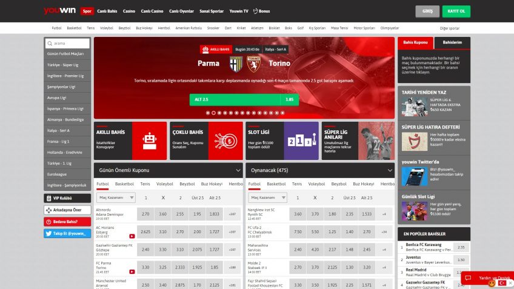Image resolution: width=514 pixels, height=289 pixels.
Task: Expand more bets +107 for Altınordu match
Action: coord(232,214)
